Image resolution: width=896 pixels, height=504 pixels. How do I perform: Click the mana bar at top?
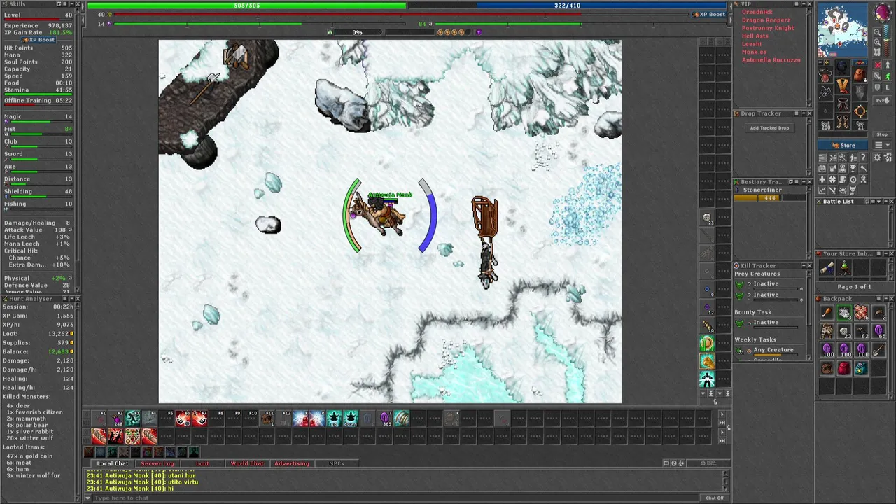pos(566,6)
